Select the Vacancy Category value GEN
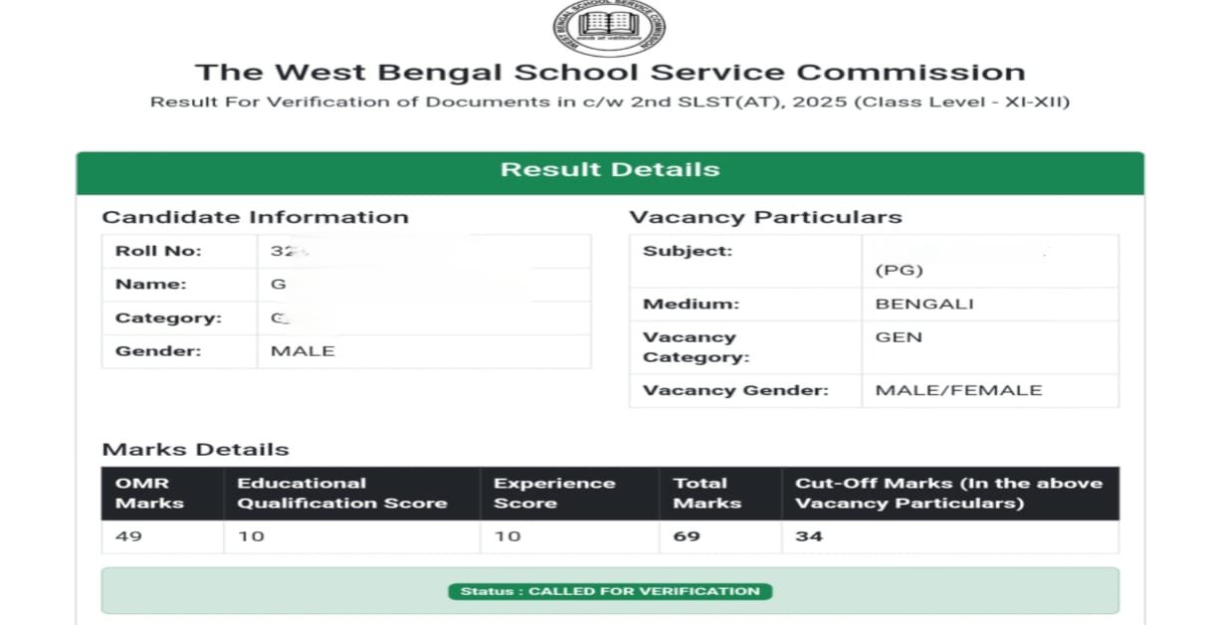Screen dimensions: 1214x625 [x=899, y=337]
